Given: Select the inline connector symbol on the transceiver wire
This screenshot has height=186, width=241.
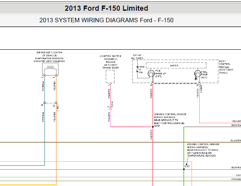Looking at the screenshot, I should [x=110, y=108].
